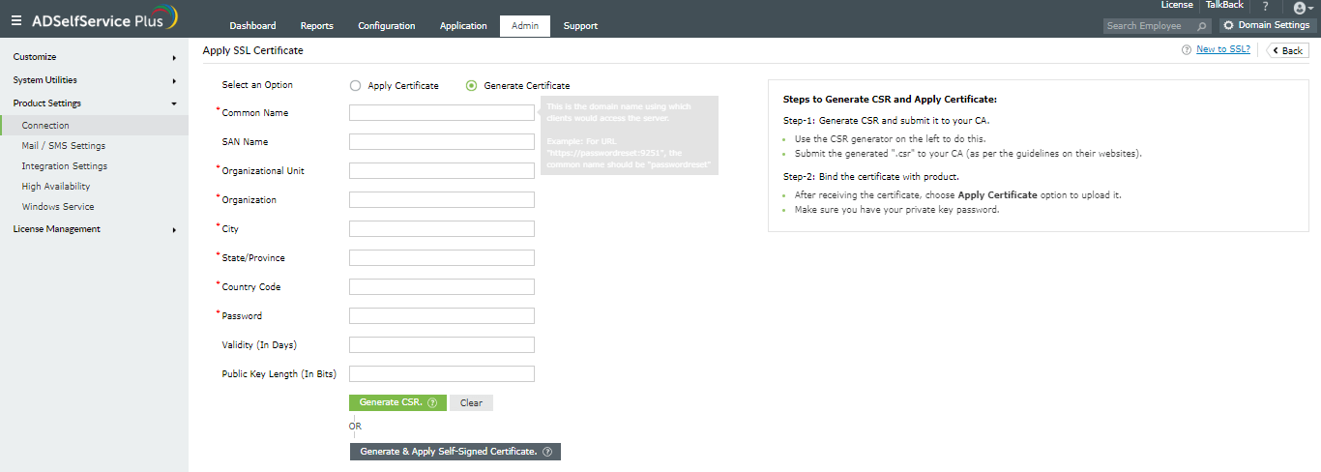This screenshot has width=1321, height=472.
Task: Open the Reports tab
Action: click(316, 26)
